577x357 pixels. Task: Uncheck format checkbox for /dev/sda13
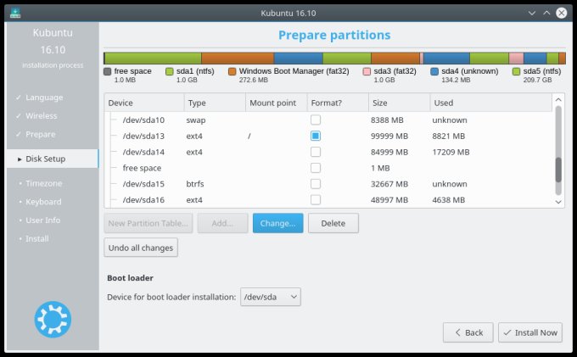[x=316, y=136]
